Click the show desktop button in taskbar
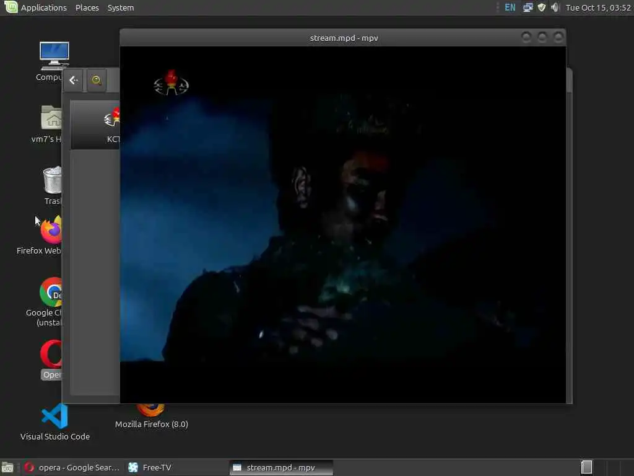 tap(7, 467)
